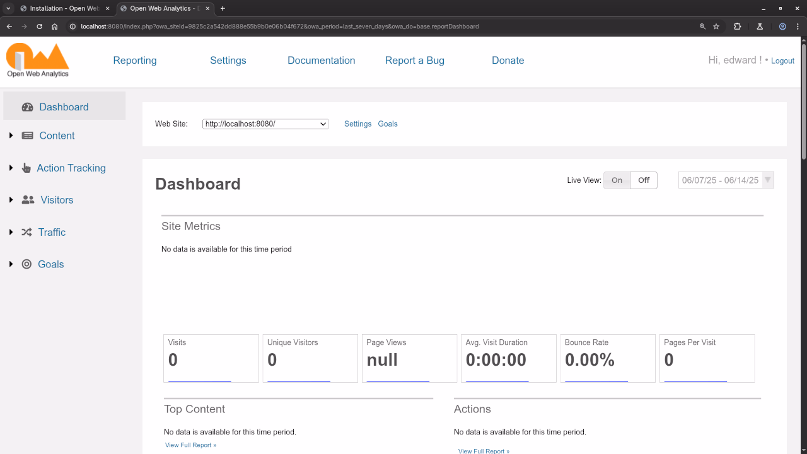Screen dimensions: 807x454
Task: Open the Visitors sidebar item
Action: point(57,200)
